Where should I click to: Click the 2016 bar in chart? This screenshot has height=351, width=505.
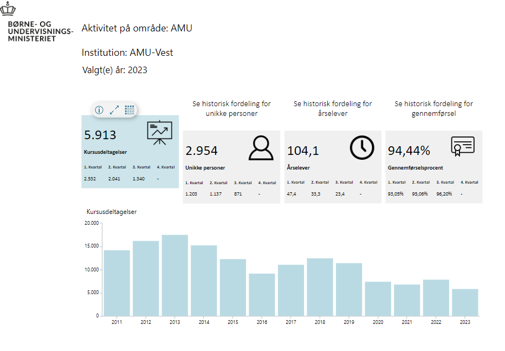coord(262,295)
